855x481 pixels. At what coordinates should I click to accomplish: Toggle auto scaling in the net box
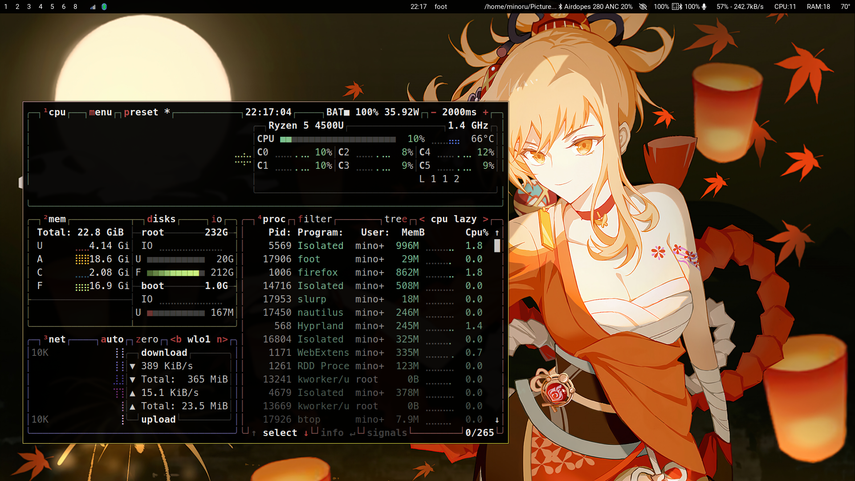click(112, 339)
